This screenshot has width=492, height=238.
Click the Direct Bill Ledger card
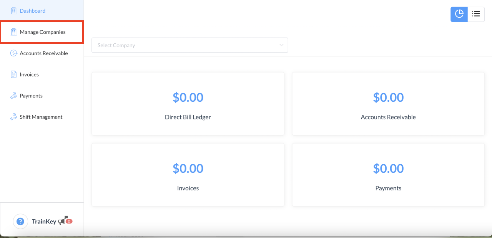click(188, 104)
